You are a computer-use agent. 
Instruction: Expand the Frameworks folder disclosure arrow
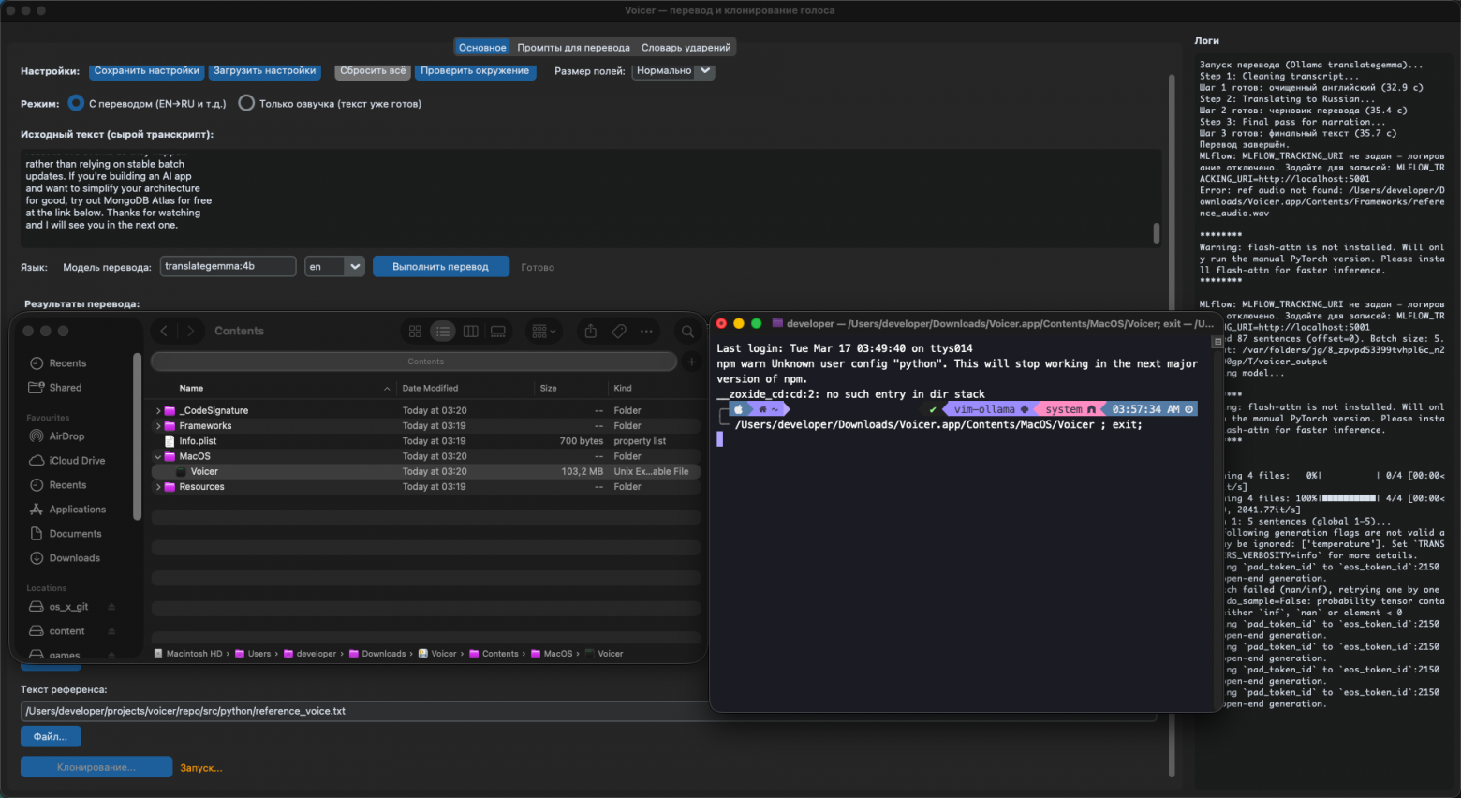[x=158, y=426]
